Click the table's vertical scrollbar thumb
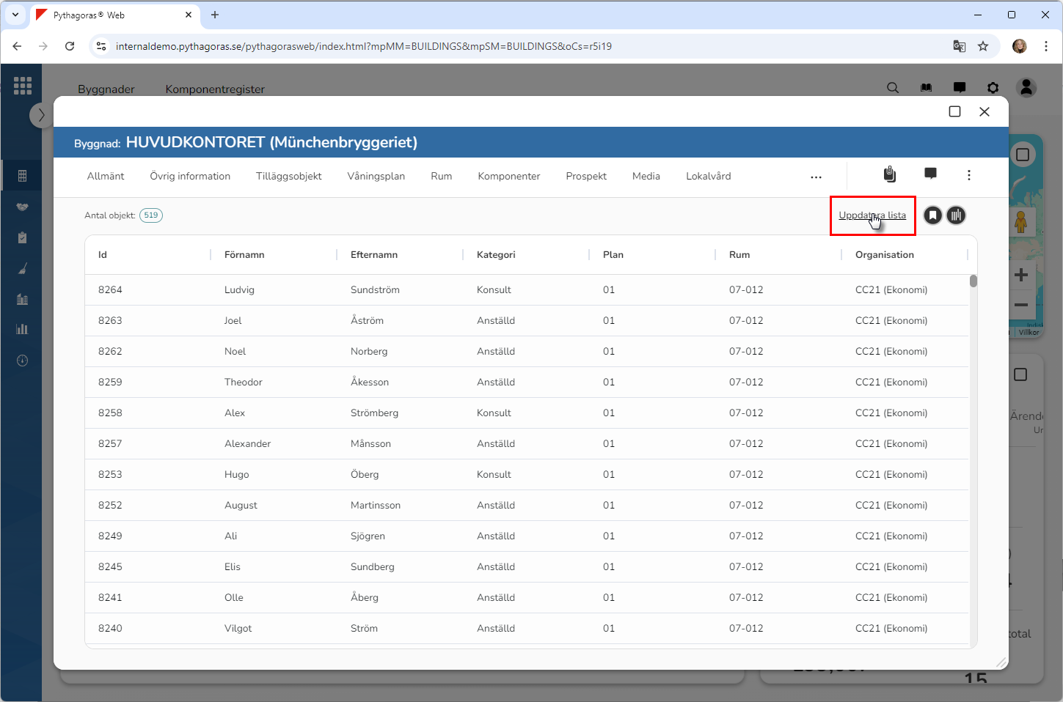 [973, 281]
